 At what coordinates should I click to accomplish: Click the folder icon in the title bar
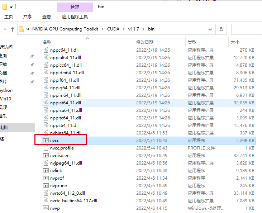pyautogui.click(x=5, y=7)
